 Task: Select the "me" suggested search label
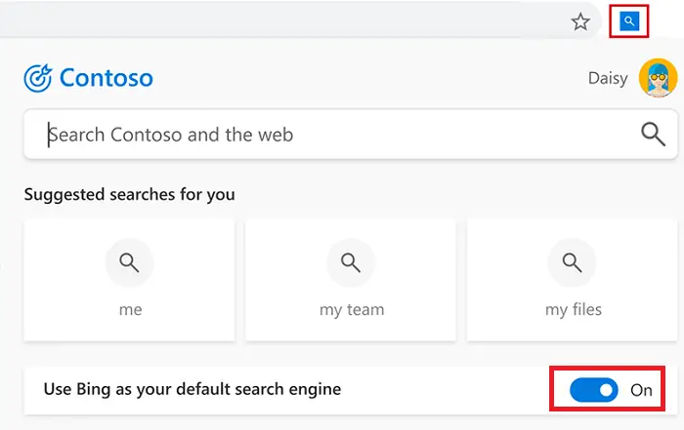pos(130,309)
